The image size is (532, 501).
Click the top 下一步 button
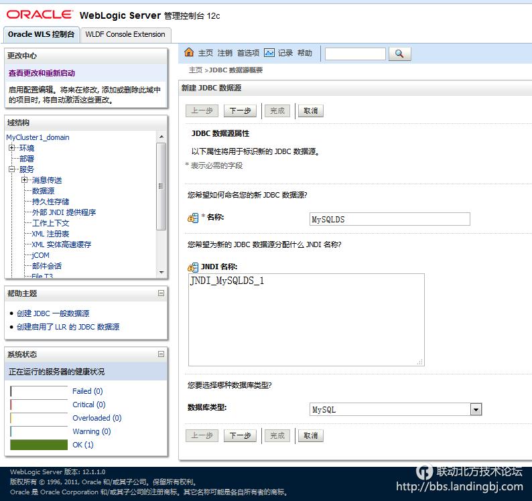coord(240,111)
